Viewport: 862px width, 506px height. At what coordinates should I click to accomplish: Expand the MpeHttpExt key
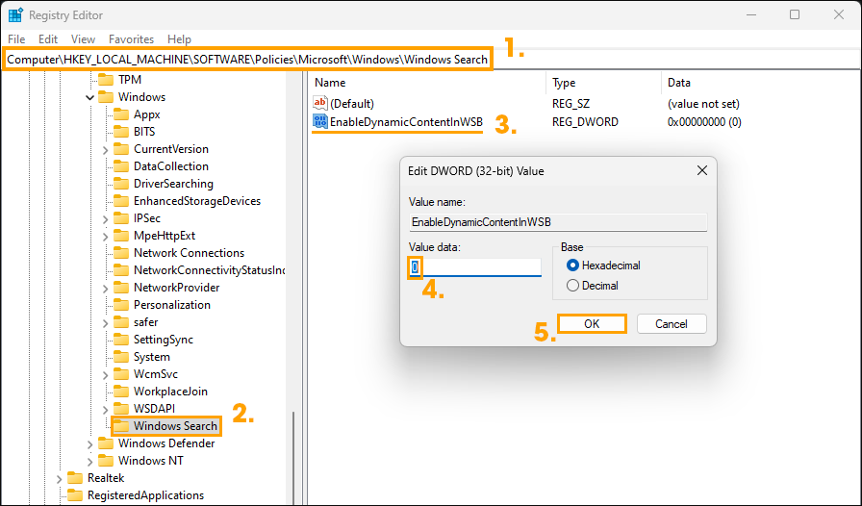coord(105,236)
